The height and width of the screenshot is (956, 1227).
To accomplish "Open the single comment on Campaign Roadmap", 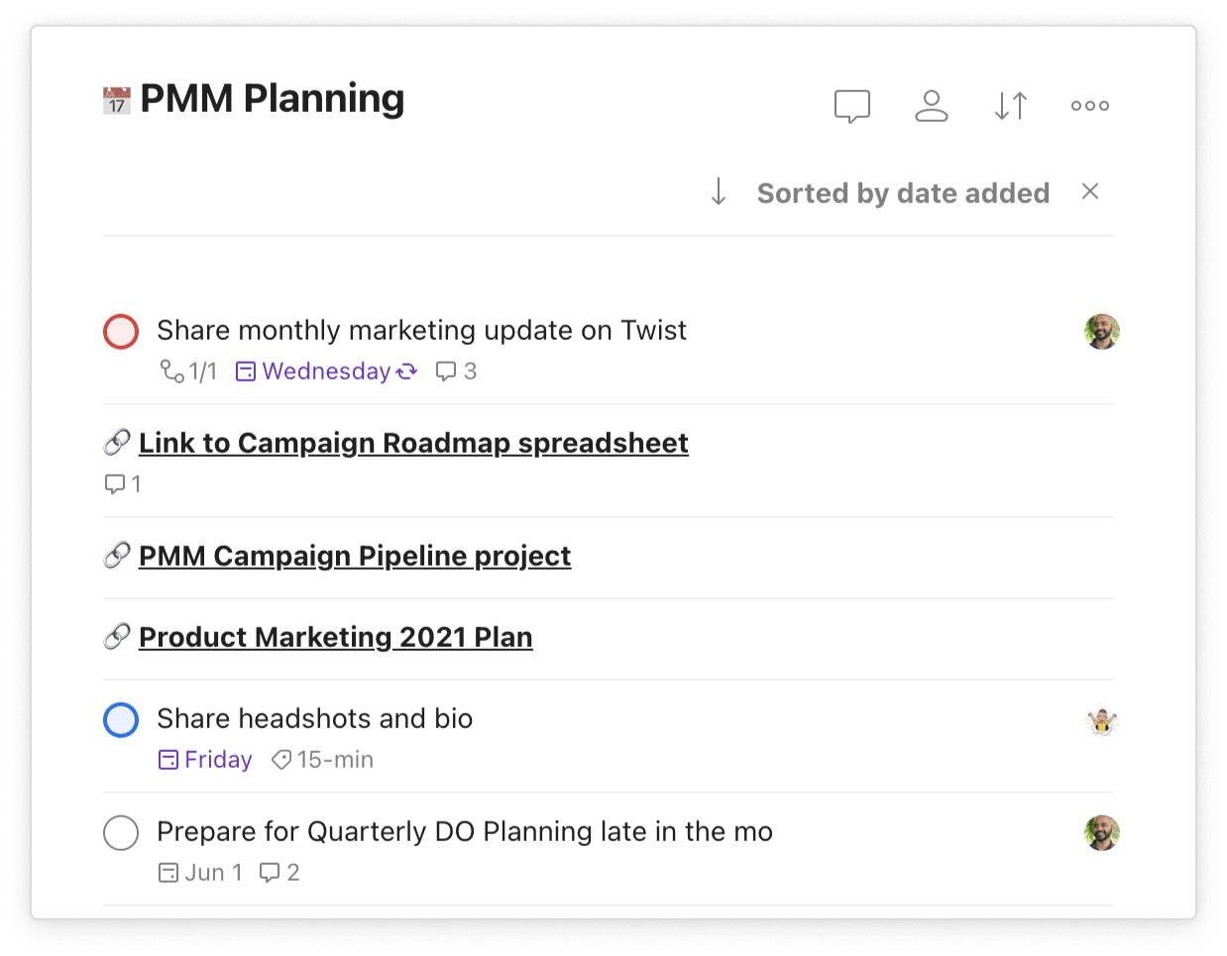I will [x=123, y=484].
